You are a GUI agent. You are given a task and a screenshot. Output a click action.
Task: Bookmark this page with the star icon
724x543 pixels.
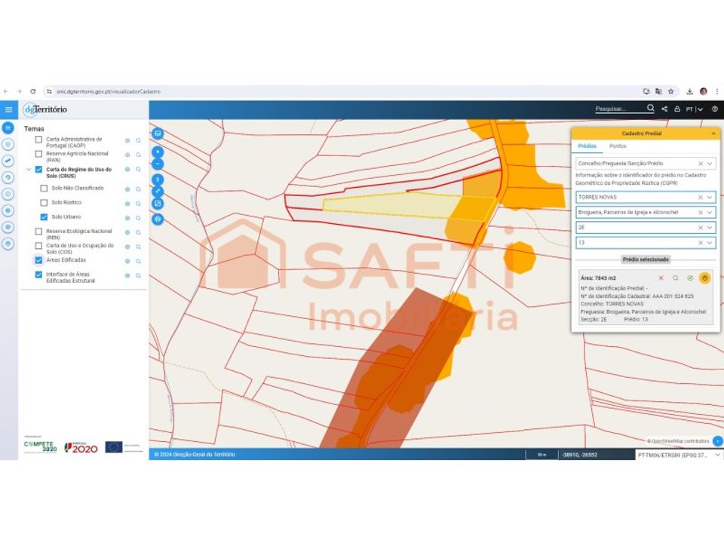click(671, 91)
